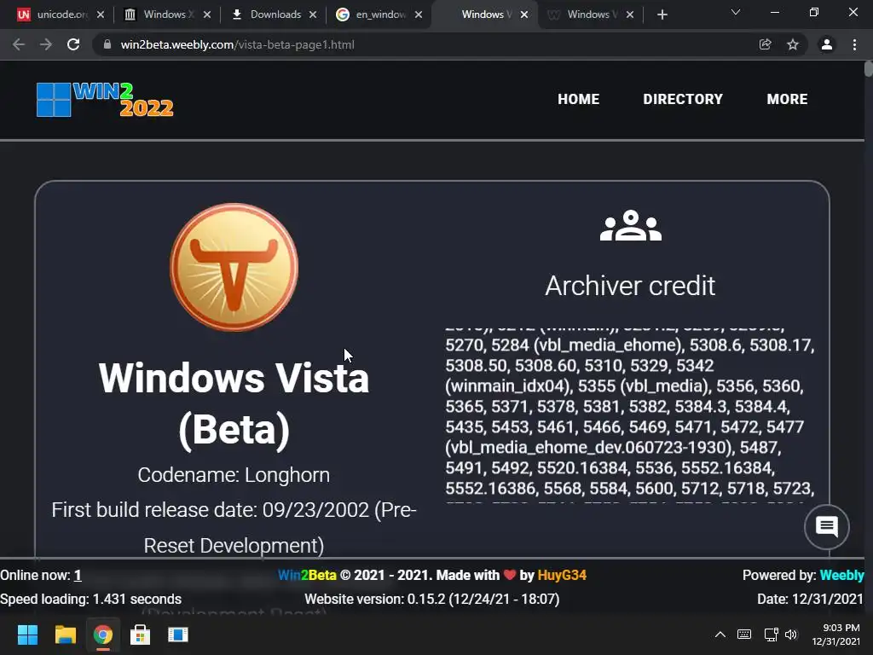Open the volume speaker tray icon

(790, 635)
